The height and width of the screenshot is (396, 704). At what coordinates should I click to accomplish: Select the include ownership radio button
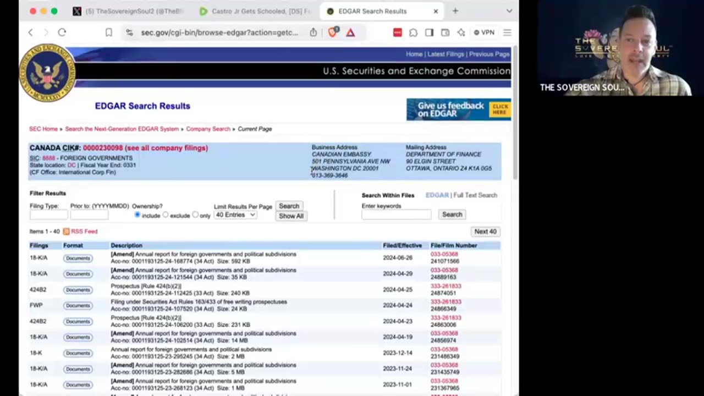pyautogui.click(x=137, y=215)
